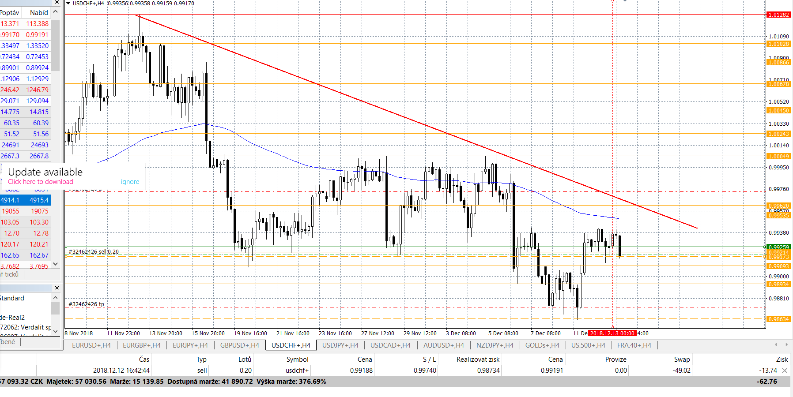Close the Market Watch panel
Screen dimensions: 793x397
click(x=57, y=3)
